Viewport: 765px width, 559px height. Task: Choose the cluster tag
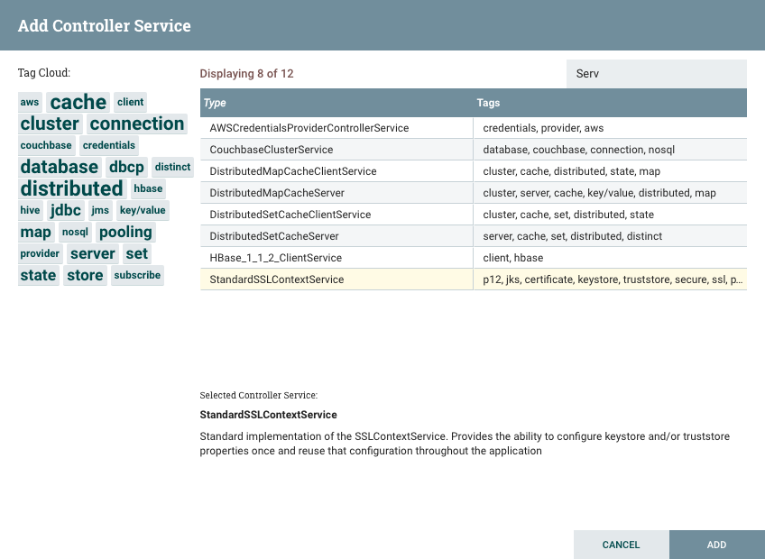click(50, 124)
